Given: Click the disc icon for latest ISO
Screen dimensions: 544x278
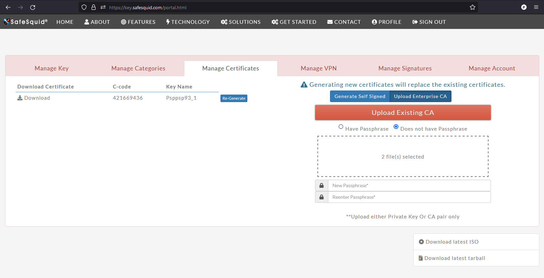Looking at the screenshot, I should [x=422, y=242].
